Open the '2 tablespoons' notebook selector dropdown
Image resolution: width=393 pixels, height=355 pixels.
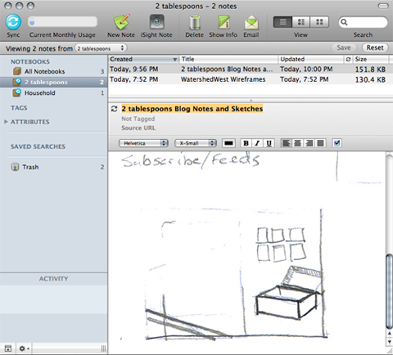click(x=101, y=48)
